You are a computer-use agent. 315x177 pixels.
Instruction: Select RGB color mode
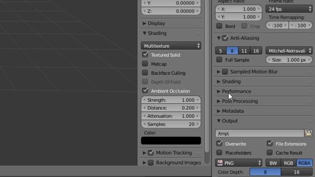tap(288, 163)
